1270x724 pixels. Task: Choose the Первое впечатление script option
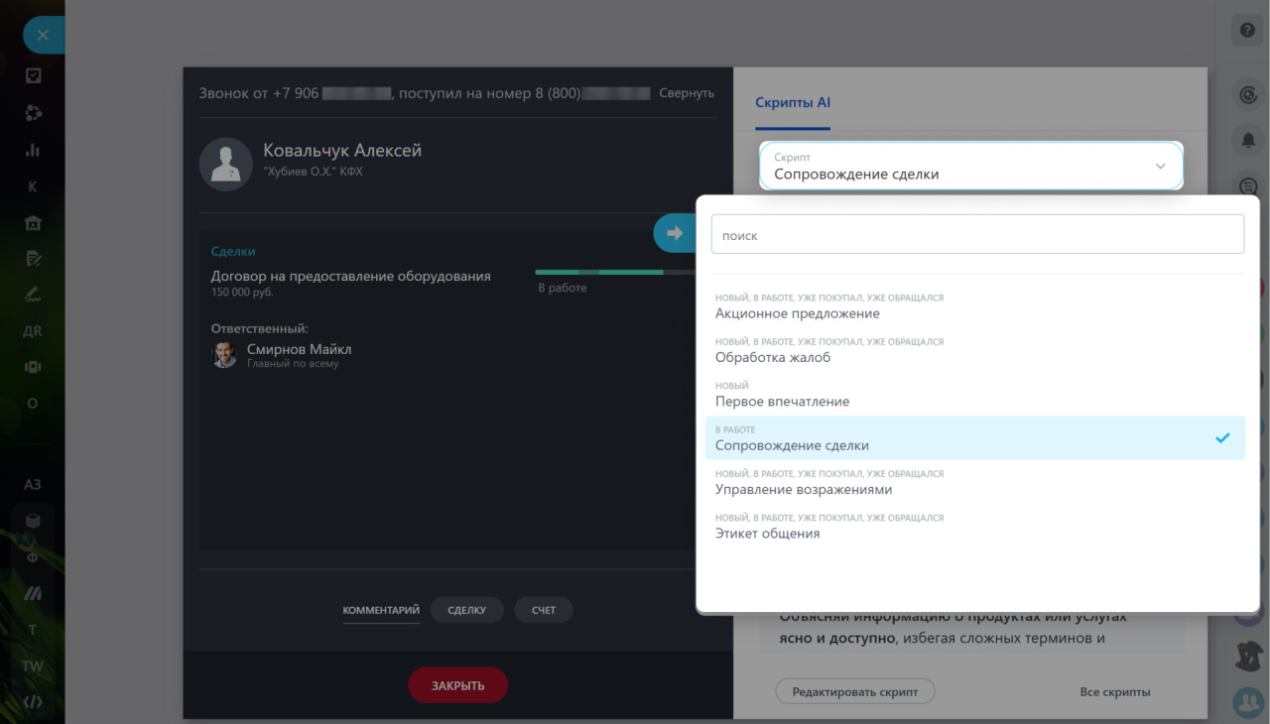(782, 402)
